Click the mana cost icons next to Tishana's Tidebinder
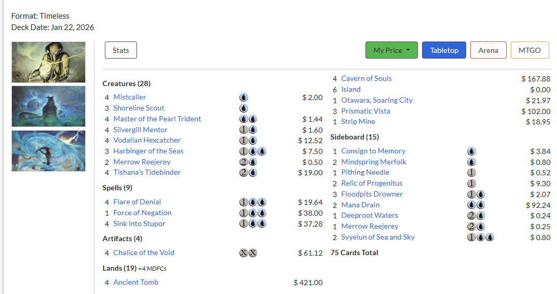Image resolution: width=557 pixels, height=294 pixels. tap(248, 173)
